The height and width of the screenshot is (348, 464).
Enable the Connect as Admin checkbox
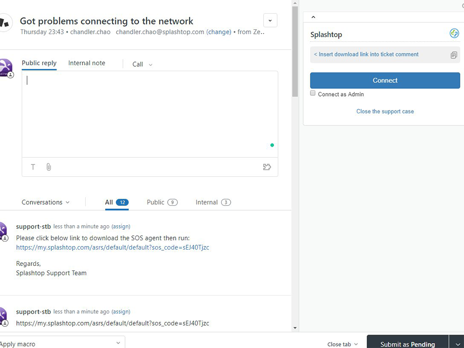(x=313, y=93)
